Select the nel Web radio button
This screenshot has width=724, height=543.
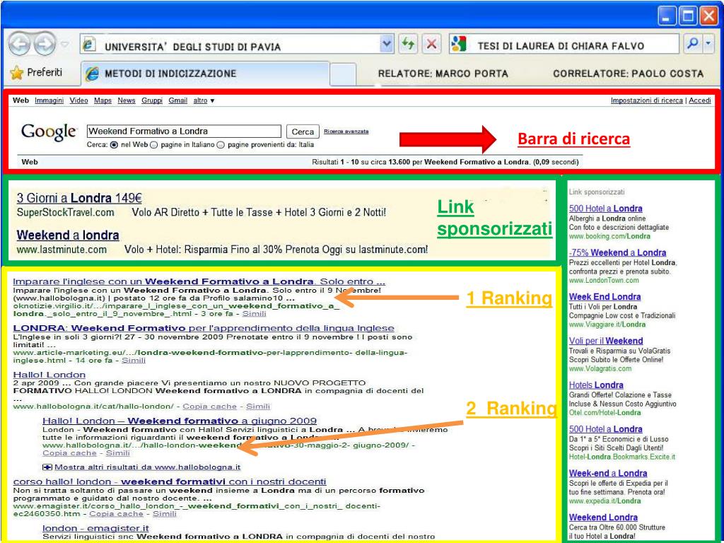(114, 145)
